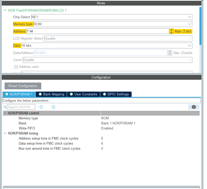Viewport: 207px width, 189px height.
Task: Open the LCD Register Select dropdown
Action: [x=118, y=39]
